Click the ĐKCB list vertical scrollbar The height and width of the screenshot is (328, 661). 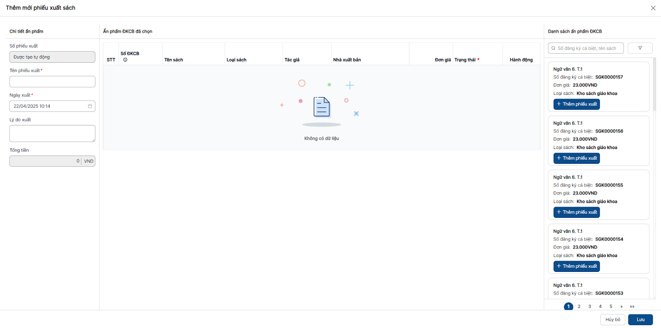(654, 85)
